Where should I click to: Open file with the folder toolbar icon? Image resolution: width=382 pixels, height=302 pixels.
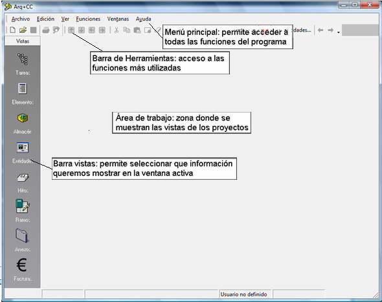coord(23,30)
